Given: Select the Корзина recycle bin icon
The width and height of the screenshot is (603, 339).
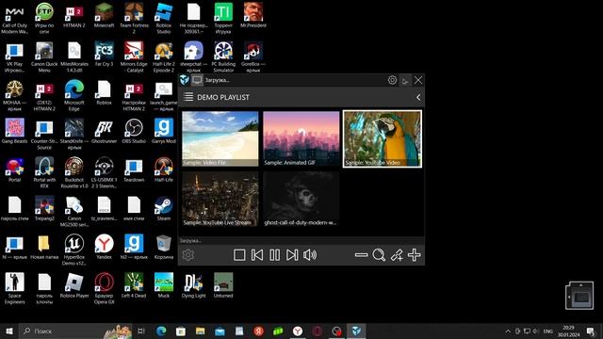Looking at the screenshot, I should coord(163,247).
